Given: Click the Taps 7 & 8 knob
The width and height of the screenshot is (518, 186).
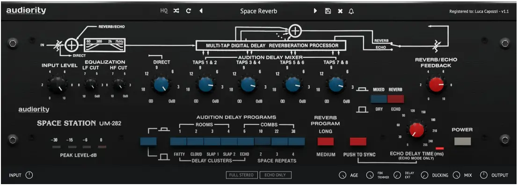Looking at the screenshot, I should (x=336, y=85).
